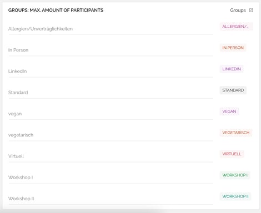Image resolution: width=261 pixels, height=213 pixels.
Task: Focus the Allergien/Unverträglichkeiten max participants field
Action: 111,29
